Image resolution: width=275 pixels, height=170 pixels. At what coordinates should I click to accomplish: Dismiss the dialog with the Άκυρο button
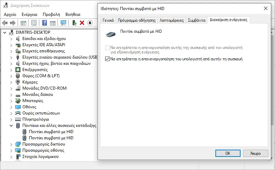click(x=256, y=153)
